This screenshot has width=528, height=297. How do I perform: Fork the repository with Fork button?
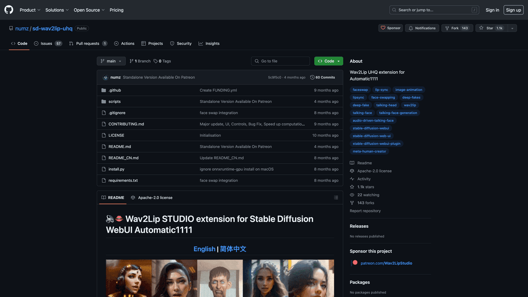[457, 28]
